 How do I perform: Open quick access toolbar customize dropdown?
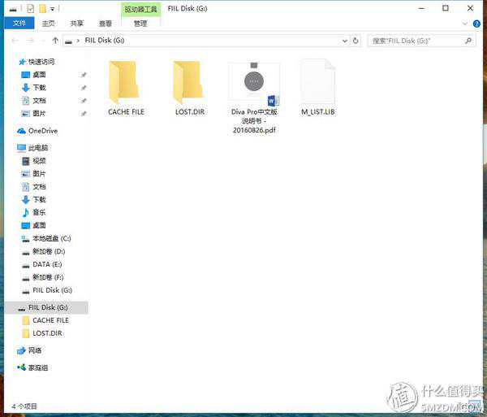click(53, 9)
